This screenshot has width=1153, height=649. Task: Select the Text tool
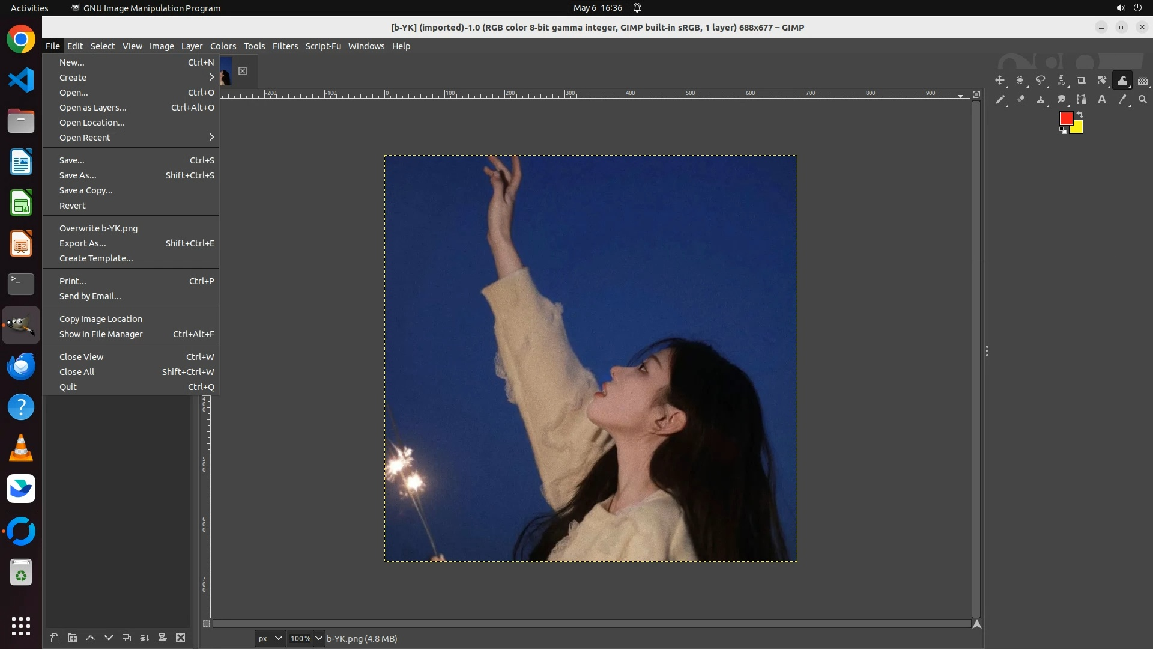(x=1102, y=100)
